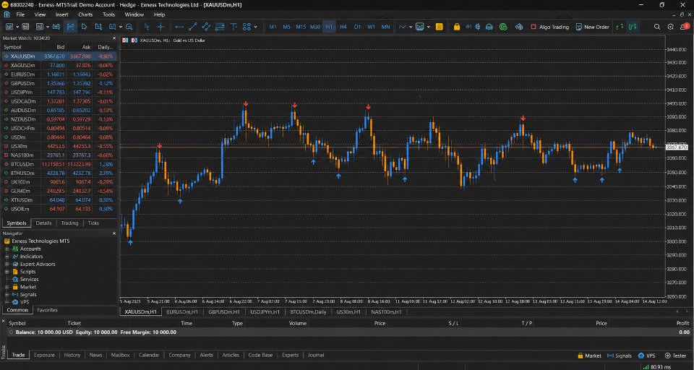Viewport: 694px width, 370px height.
Task: Click the Tester icon in status bar
Action: pyautogui.click(x=675, y=356)
